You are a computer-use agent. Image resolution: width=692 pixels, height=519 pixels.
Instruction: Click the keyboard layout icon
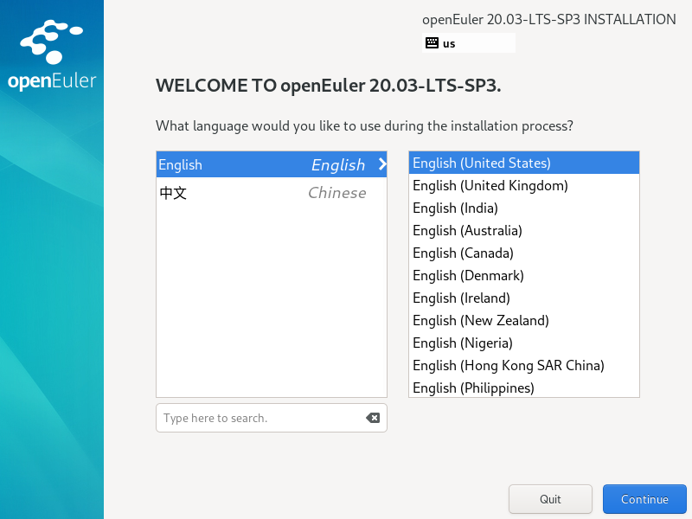click(x=432, y=42)
